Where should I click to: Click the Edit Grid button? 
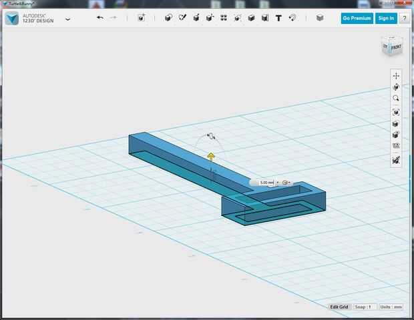click(339, 307)
